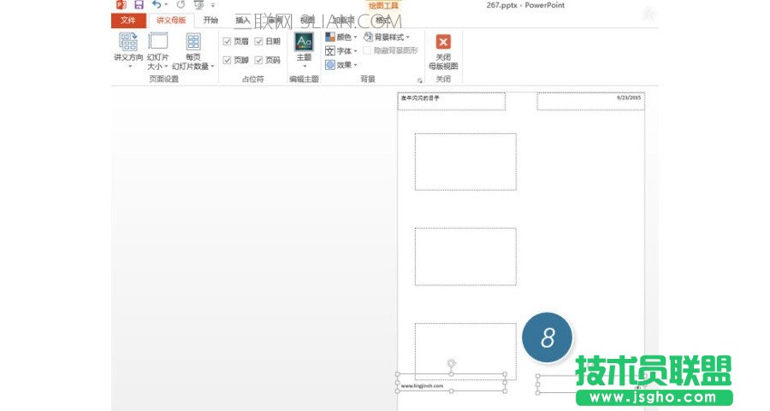The width and height of the screenshot is (770, 411).
Task: Open the 效果 theme effects dropdown
Action: [341, 65]
